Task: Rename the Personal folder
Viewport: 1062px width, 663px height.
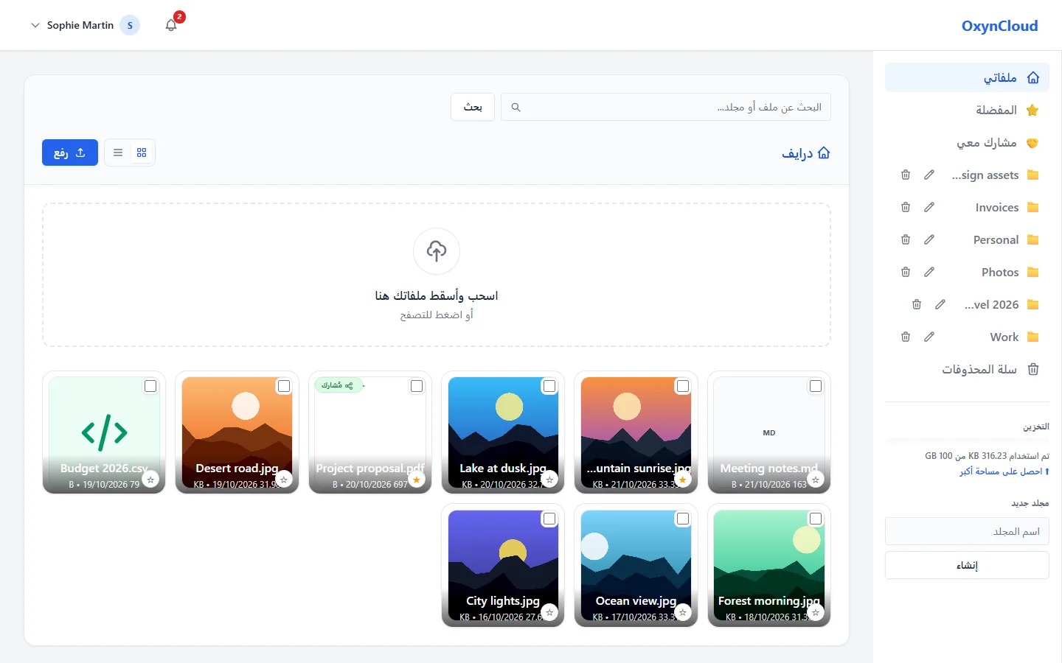Action: pos(929,239)
